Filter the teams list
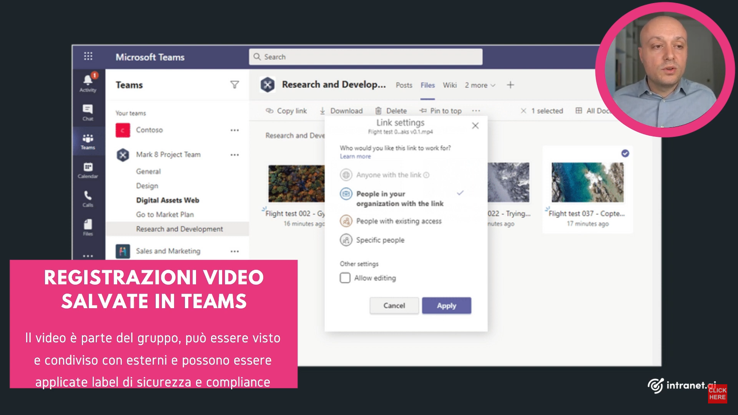Image resolution: width=738 pixels, height=415 pixels. [234, 85]
